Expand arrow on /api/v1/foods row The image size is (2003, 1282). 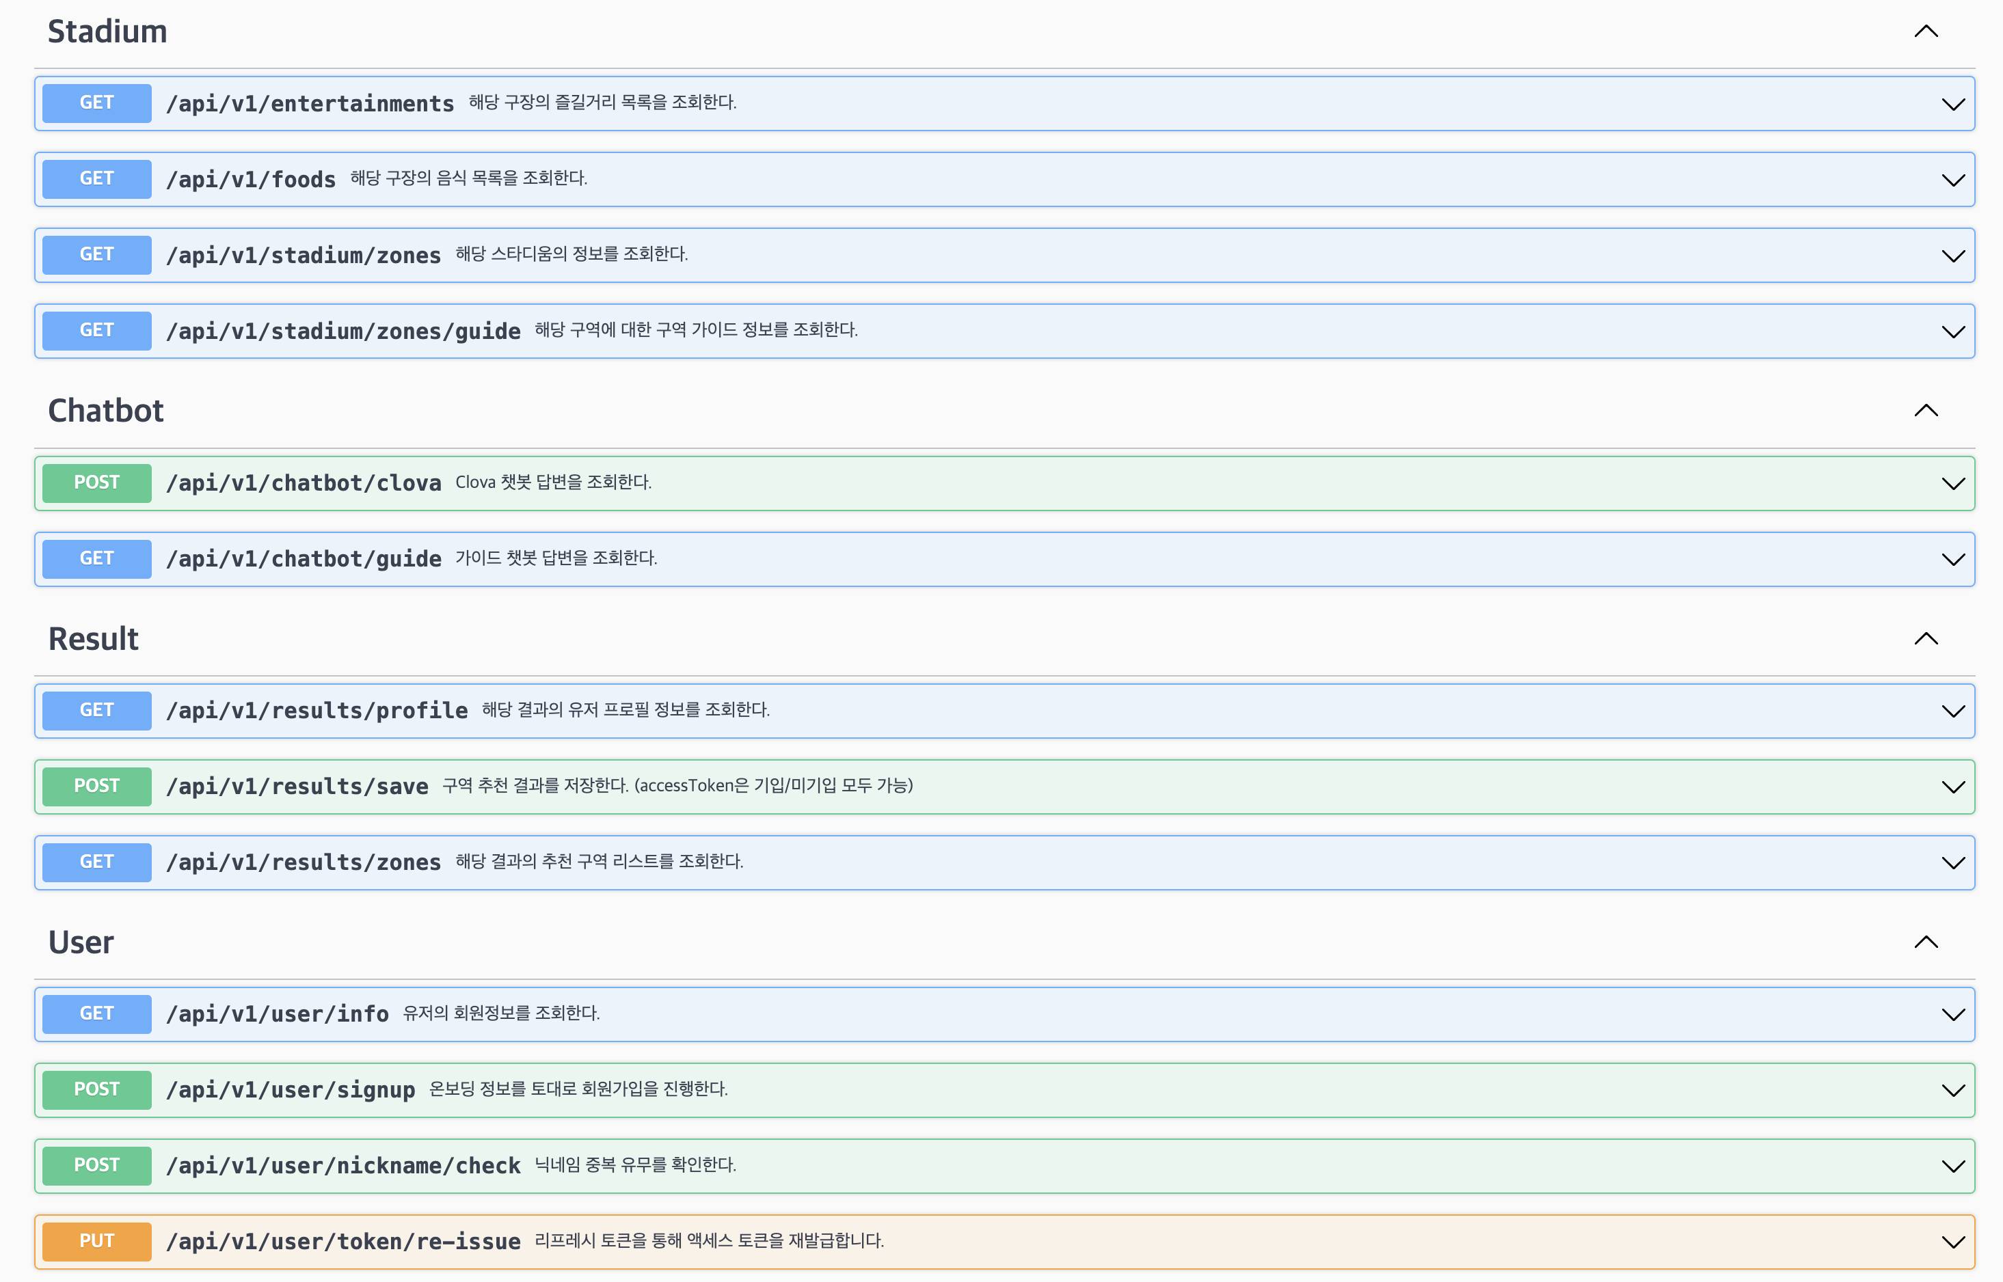pyautogui.click(x=1952, y=180)
